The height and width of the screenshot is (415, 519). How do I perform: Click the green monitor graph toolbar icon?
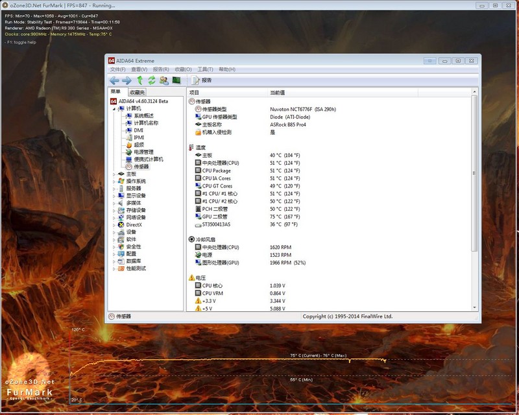[x=176, y=80]
